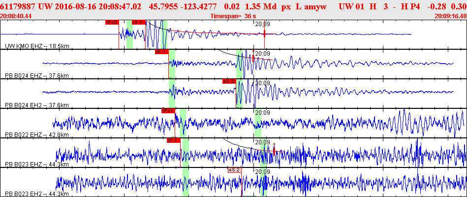Click the red coda marker on B024 EHZ trace

253,57
